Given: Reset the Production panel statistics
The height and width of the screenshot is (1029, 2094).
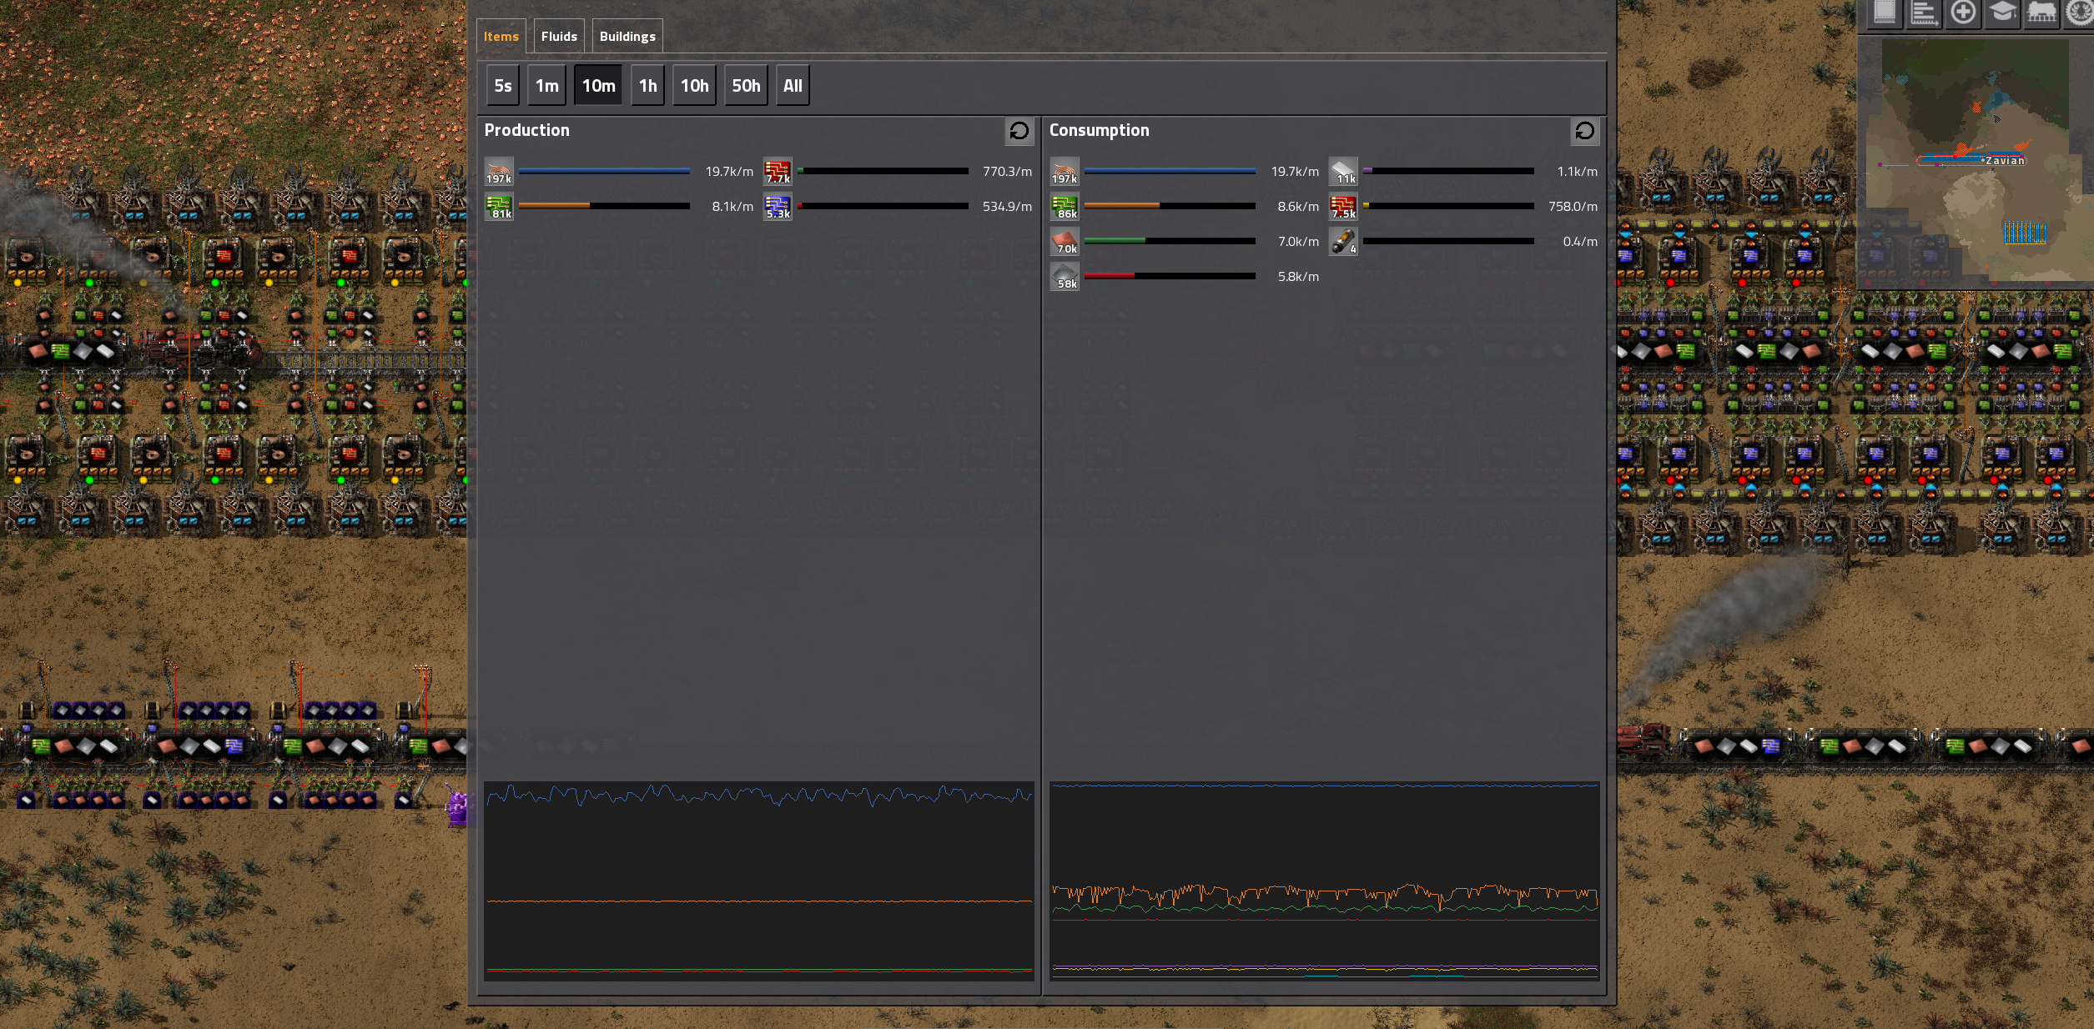Looking at the screenshot, I should click(1019, 131).
